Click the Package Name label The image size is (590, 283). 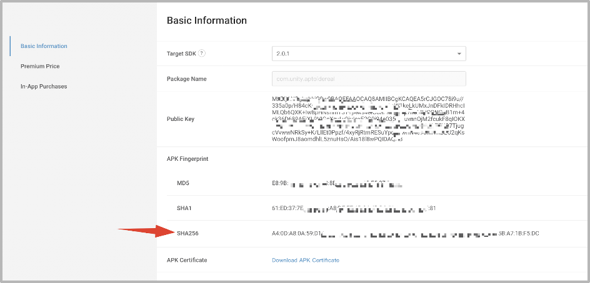tap(187, 79)
